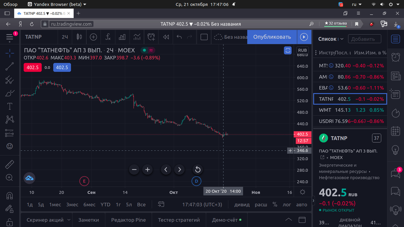Maximize the bottom panel
Viewport: 404px width, 227px height.
[x=302, y=220]
